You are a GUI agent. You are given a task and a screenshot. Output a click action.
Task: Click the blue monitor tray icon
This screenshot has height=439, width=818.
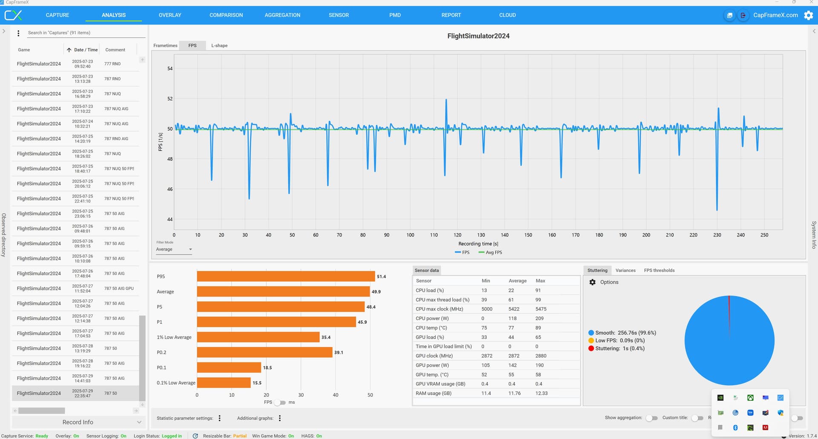pyautogui.click(x=766, y=398)
